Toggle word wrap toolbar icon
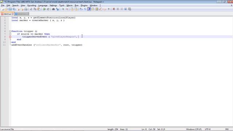Image resolution: width=233 pixels, height=131 pixels. [81, 9]
